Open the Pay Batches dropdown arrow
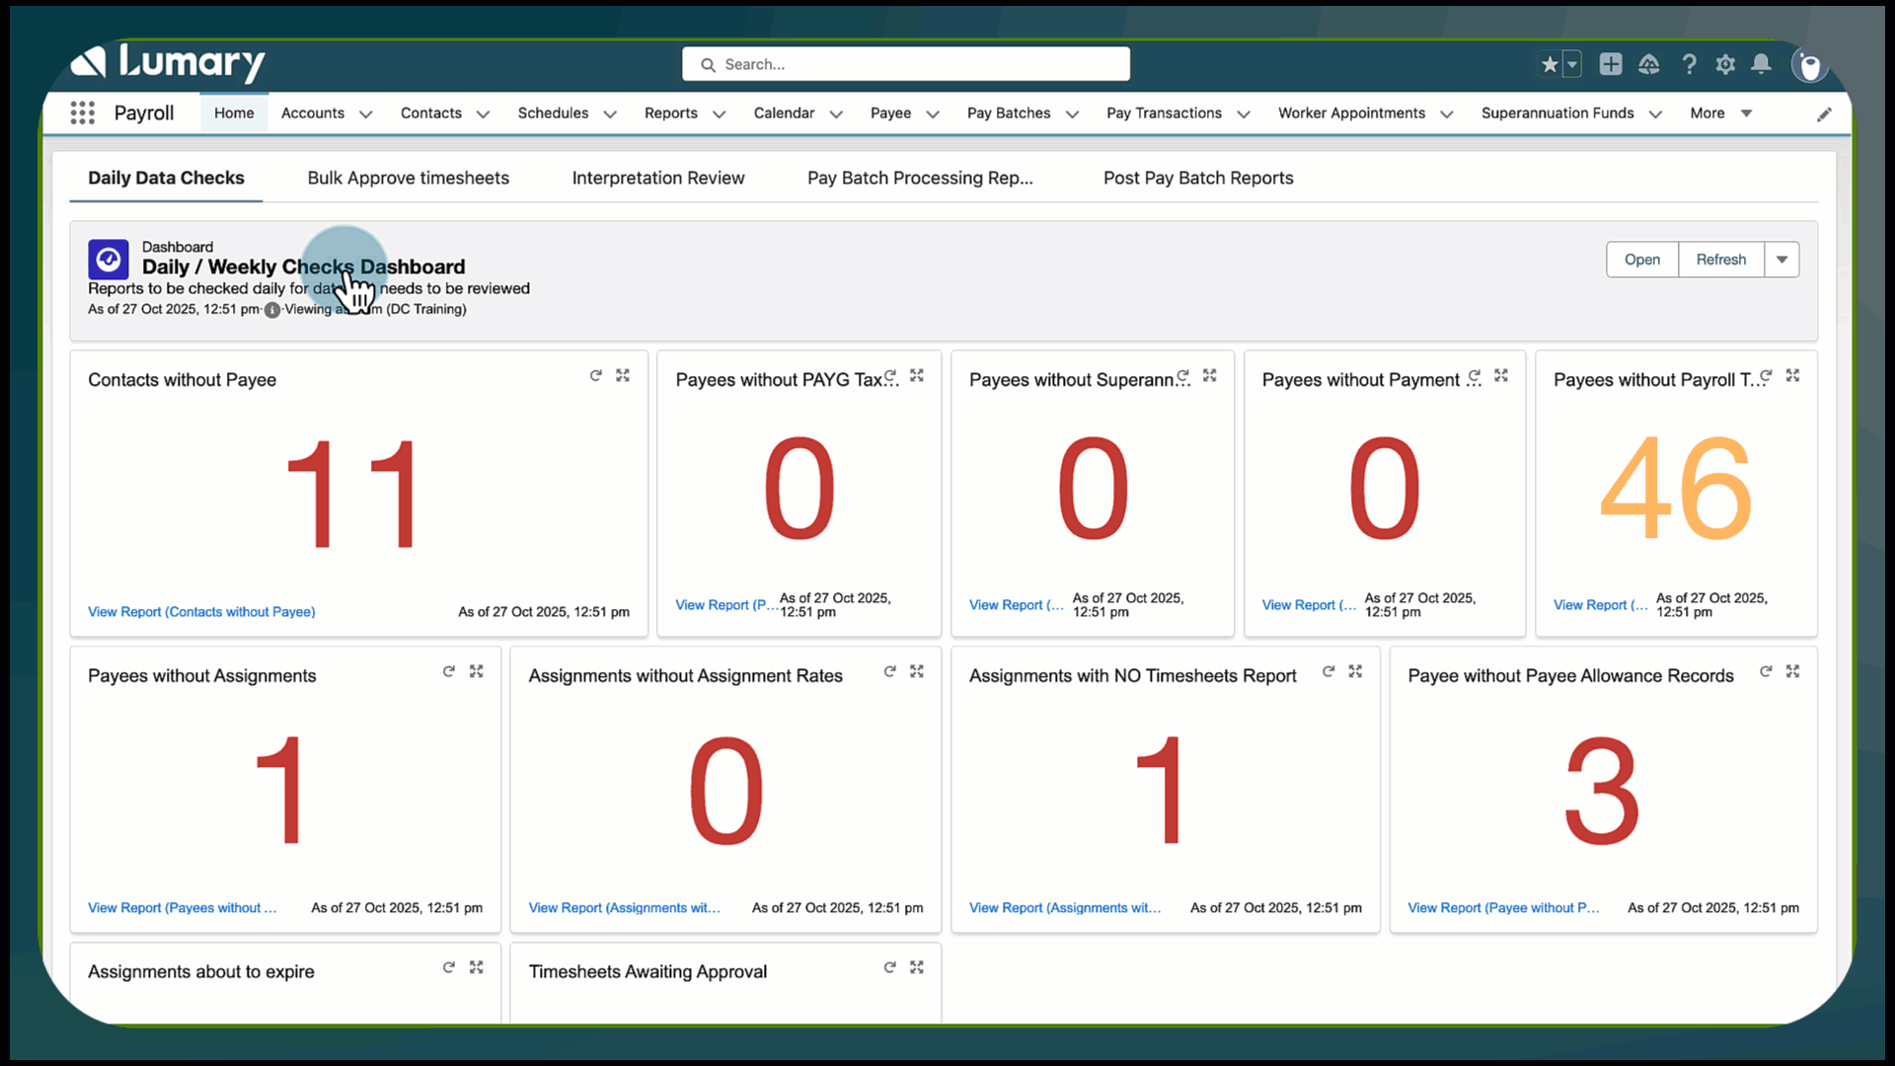 tap(1073, 114)
